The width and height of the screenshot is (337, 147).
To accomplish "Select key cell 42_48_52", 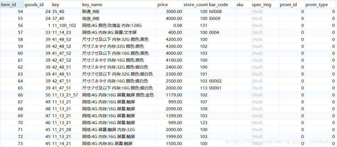I will [x=67, y=46].
